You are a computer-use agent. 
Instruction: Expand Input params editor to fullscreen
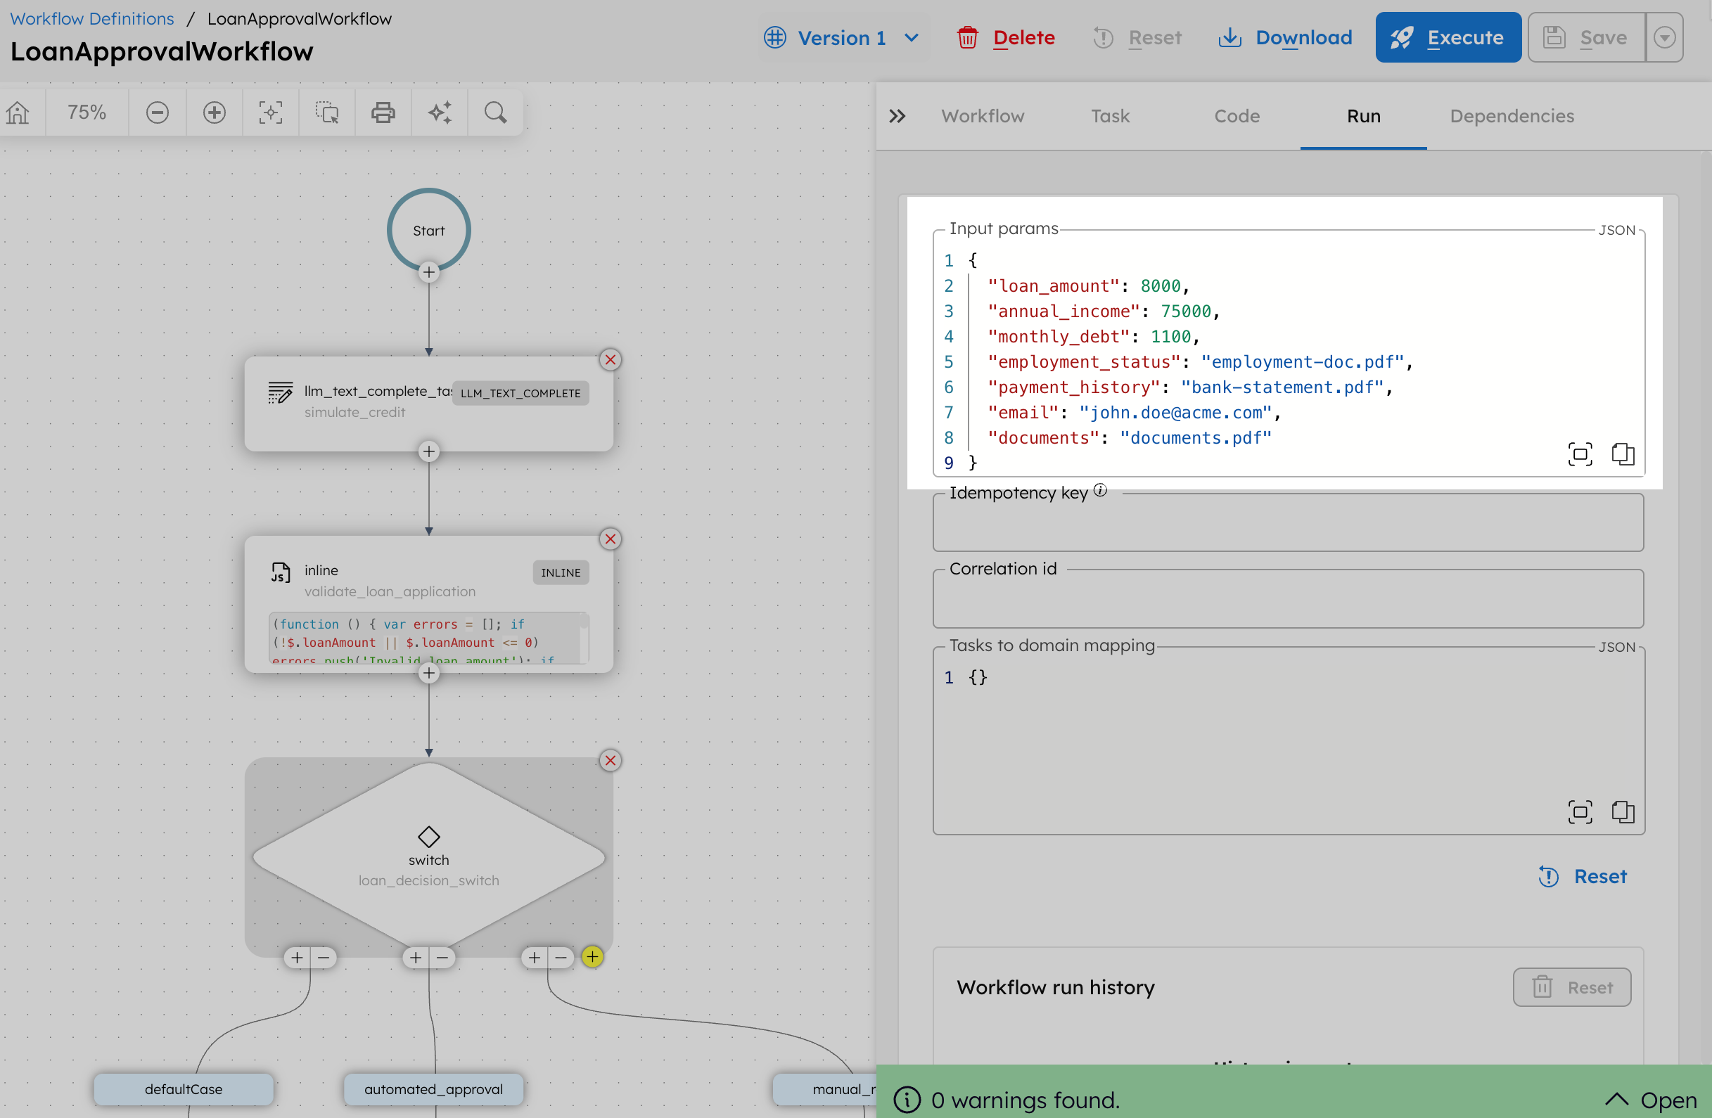[x=1580, y=454]
